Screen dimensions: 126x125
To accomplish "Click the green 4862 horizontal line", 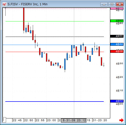I will tap(55, 21).
